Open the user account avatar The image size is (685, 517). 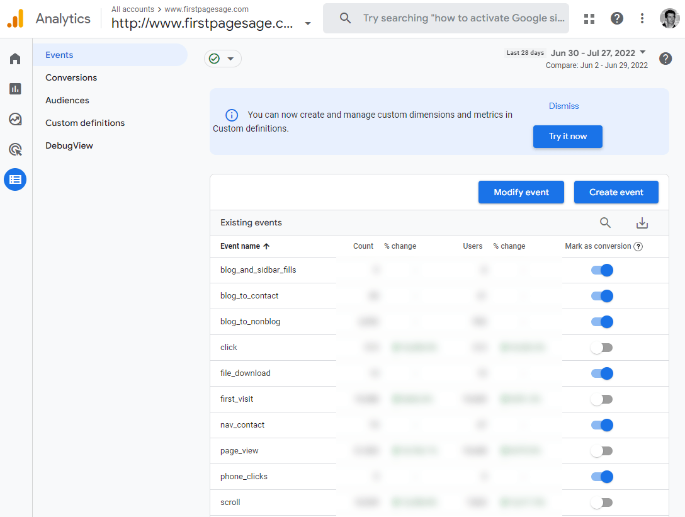[x=669, y=18]
